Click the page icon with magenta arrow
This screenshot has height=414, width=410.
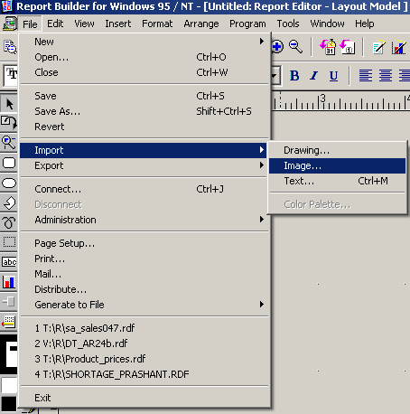click(348, 47)
